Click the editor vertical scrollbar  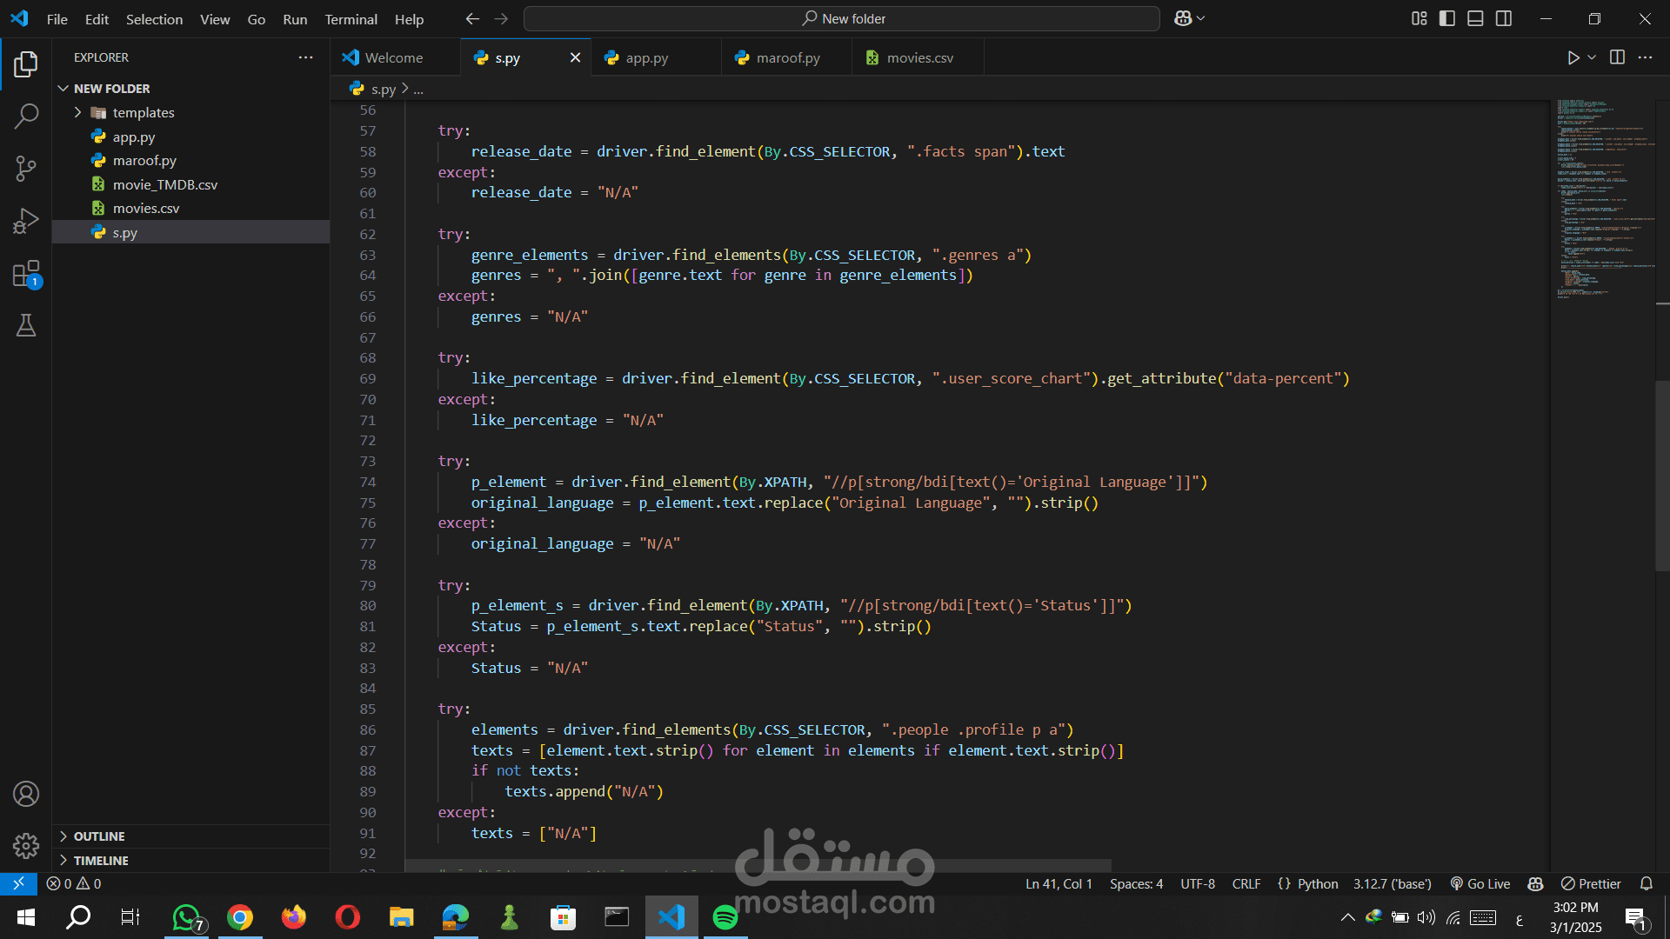(x=1661, y=476)
